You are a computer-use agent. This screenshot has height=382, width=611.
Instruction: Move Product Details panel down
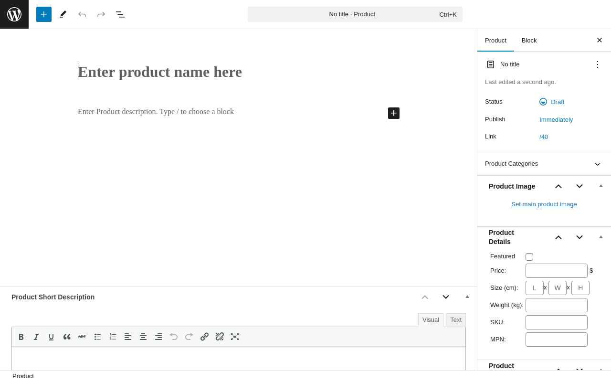579,237
